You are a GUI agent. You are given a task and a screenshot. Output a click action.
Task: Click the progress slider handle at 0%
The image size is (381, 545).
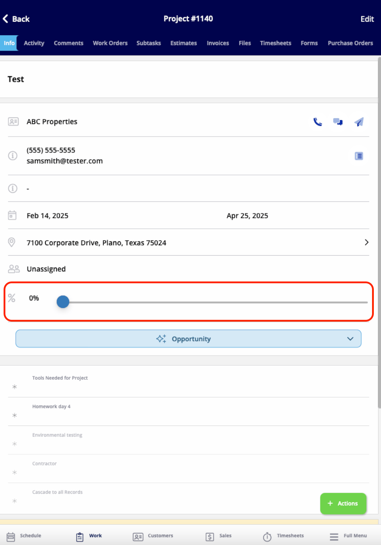click(x=63, y=302)
